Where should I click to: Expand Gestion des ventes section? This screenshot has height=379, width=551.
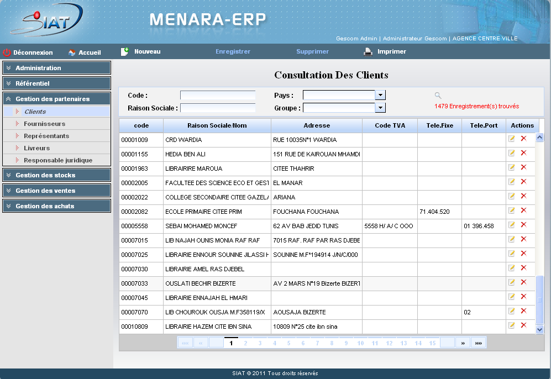[56, 191]
